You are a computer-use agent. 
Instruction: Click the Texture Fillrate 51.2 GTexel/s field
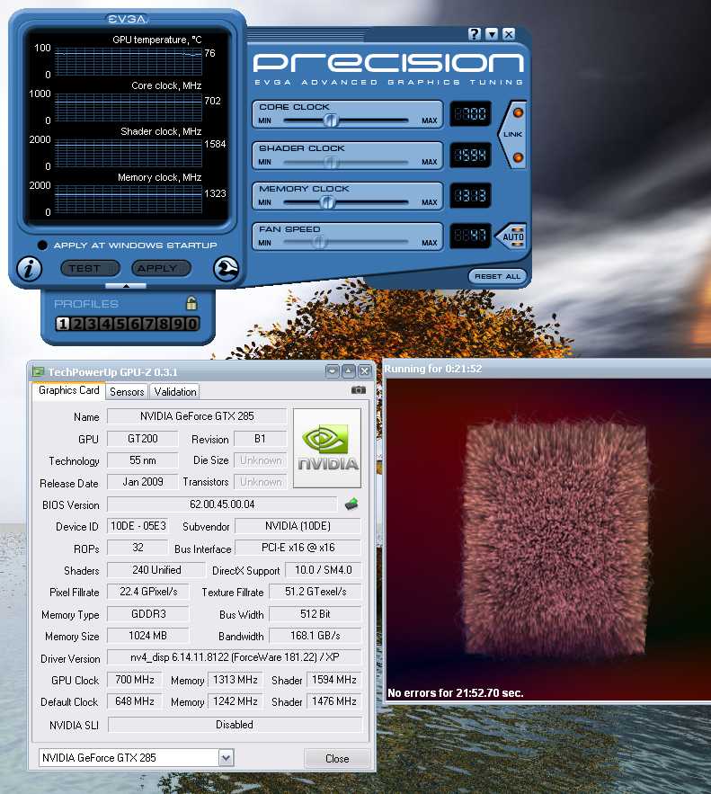316,592
